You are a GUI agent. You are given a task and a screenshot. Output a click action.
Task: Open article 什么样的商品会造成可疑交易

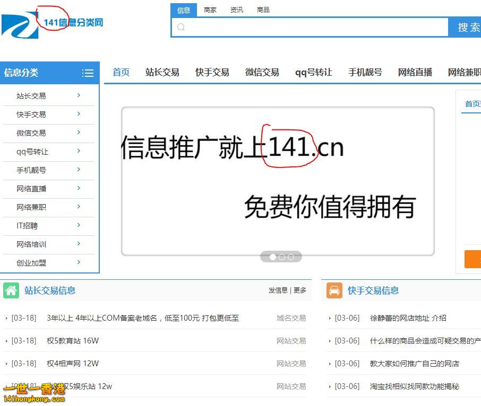425,341
